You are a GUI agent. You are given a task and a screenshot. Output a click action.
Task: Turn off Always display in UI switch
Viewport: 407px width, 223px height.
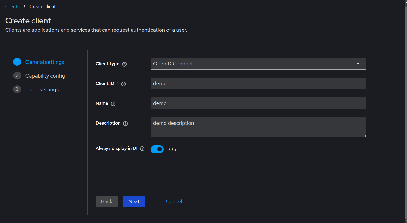click(157, 149)
